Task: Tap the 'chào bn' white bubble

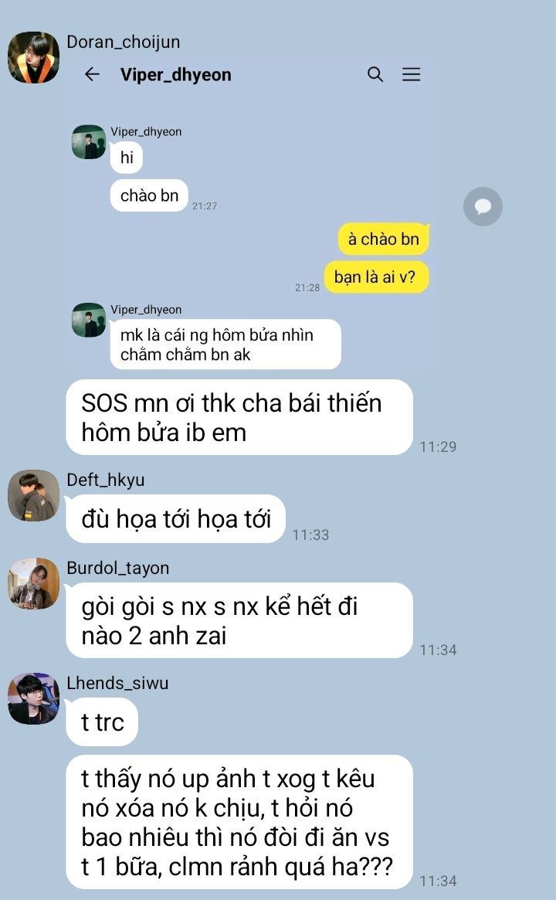Action: point(149,195)
